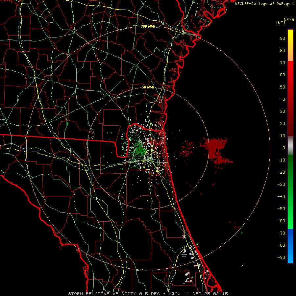The image size is (296, 296).
Task: Click the 60 value on the velocity scale
Action: [283, 75]
